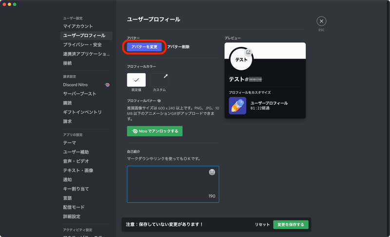This screenshot has width=390, height=237.
Task: Click the yellow macOS minimize button
Action: pyautogui.click(x=9, y=4)
